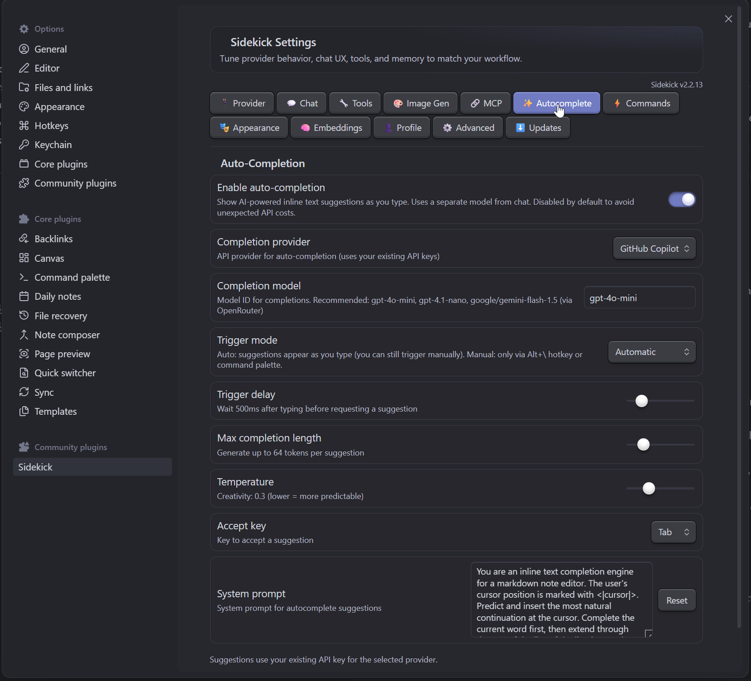Switch to the Embeddings tab
Screen dimensions: 751x681
[x=331, y=127]
